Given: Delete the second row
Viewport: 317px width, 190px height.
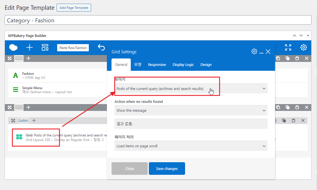Looking at the screenshot, I should tap(307, 107).
